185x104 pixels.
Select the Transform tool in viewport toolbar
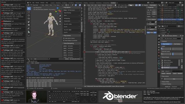(x=29, y=25)
